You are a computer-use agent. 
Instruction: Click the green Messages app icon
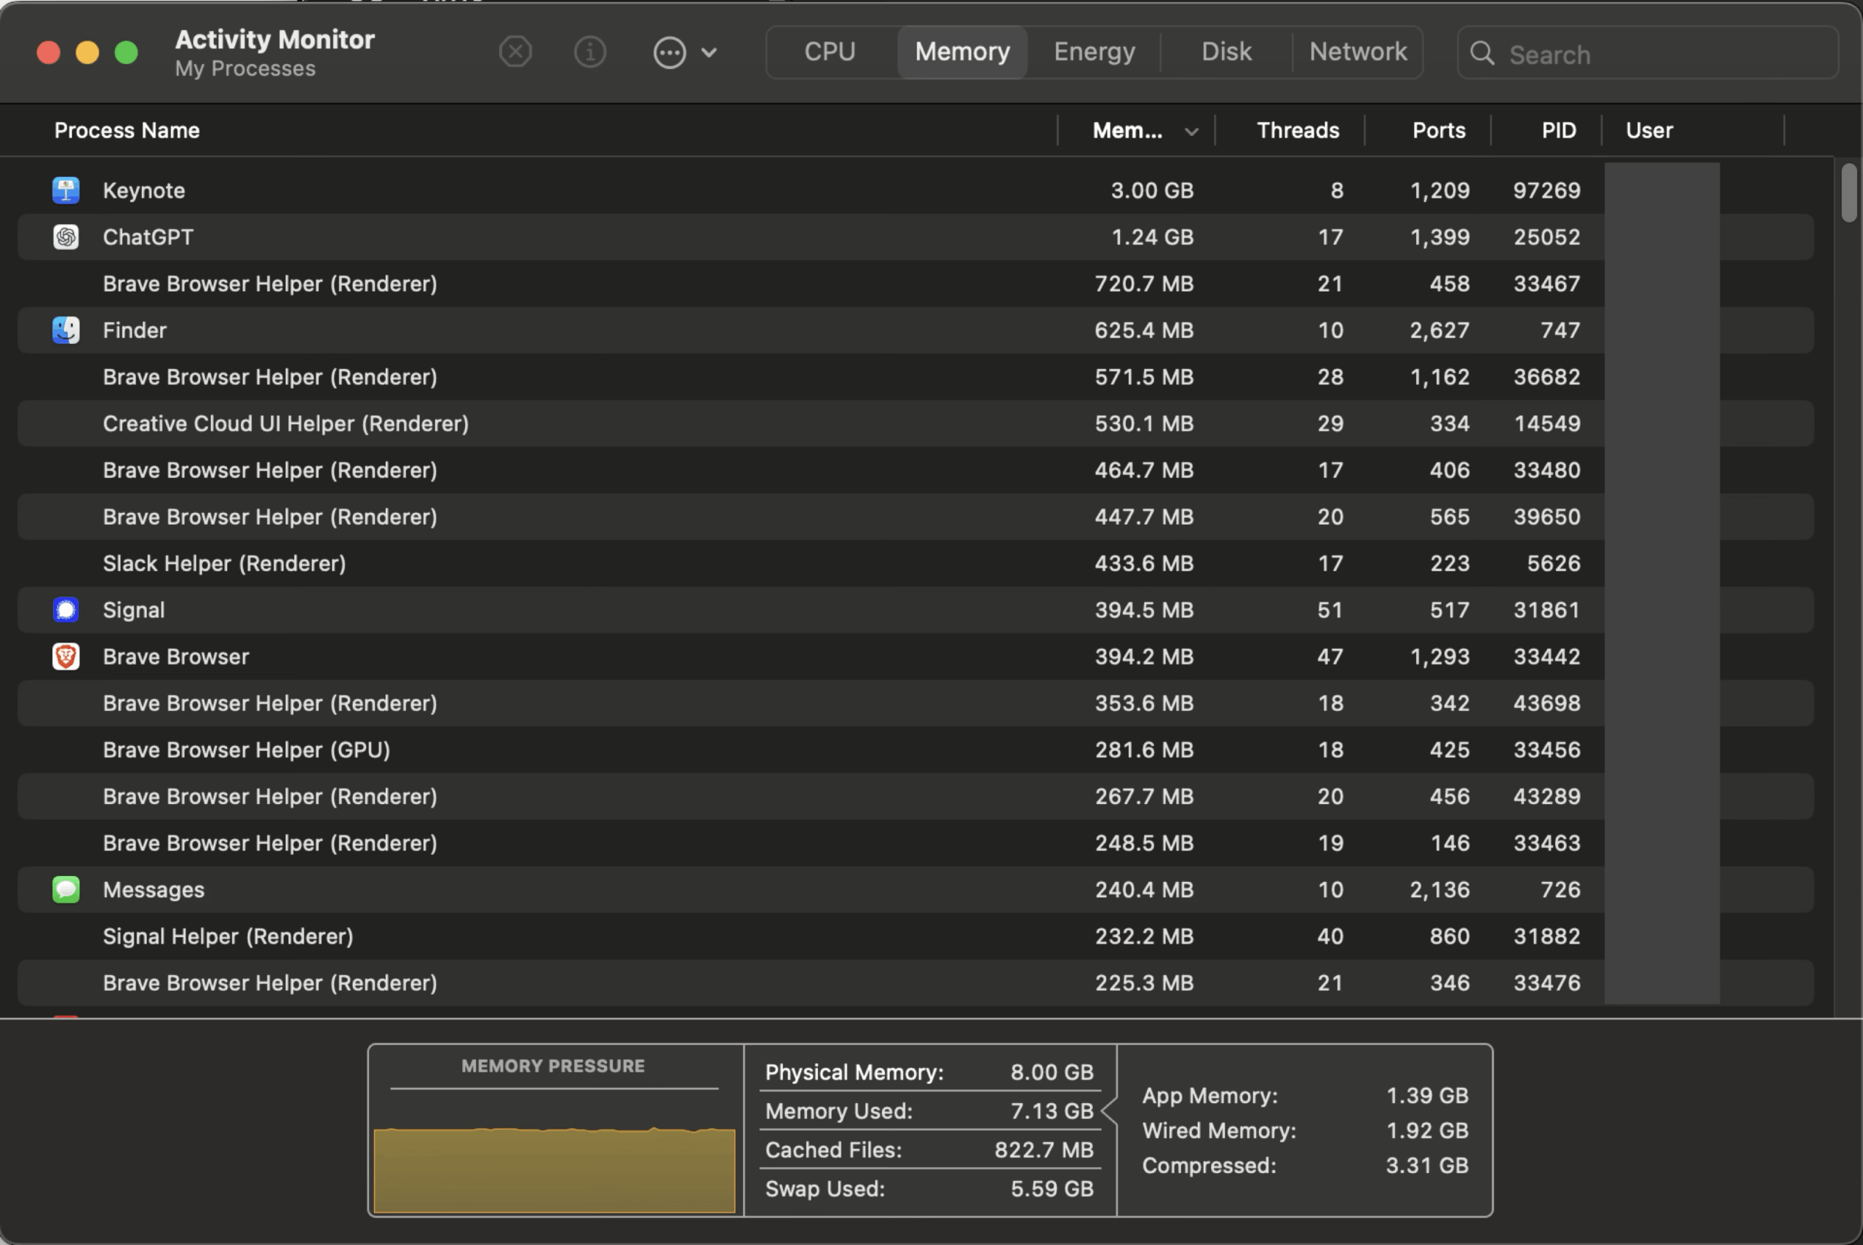pyautogui.click(x=66, y=889)
